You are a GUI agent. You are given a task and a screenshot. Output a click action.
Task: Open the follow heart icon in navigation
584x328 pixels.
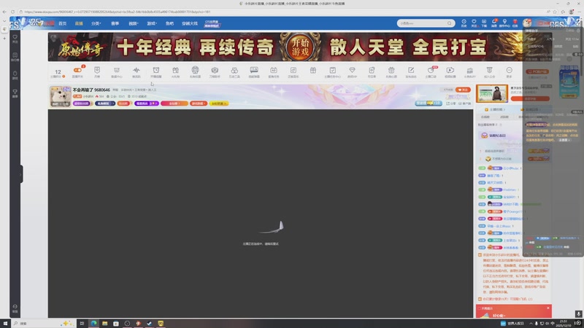point(474,23)
